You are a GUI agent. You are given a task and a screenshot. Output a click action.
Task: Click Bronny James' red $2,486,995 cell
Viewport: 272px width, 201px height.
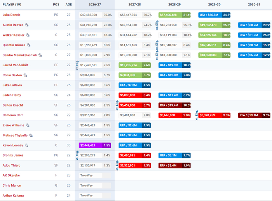point(134,155)
